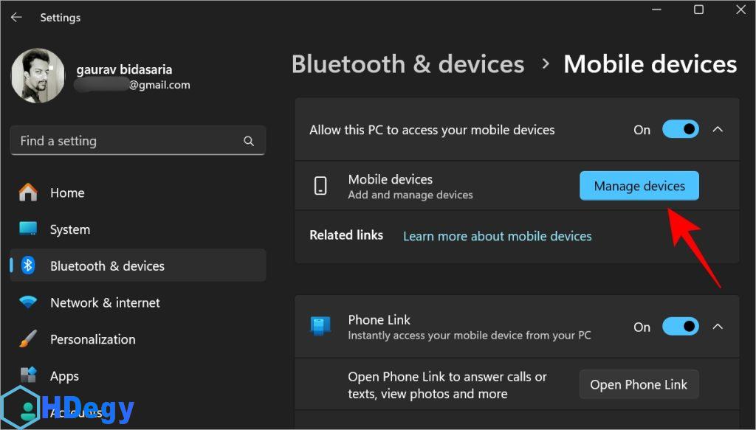Click the mobile phone icon beside Mobile devices
Screen dimensions: 756x430
pyautogui.click(x=320, y=186)
